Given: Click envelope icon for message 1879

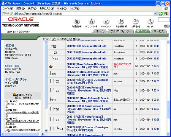Looking at the screenshot, I should (x=54, y=100).
